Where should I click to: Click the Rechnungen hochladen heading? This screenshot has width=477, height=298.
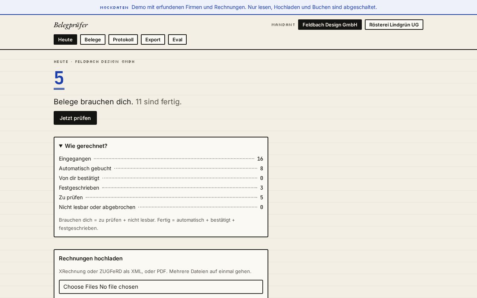tap(91, 259)
